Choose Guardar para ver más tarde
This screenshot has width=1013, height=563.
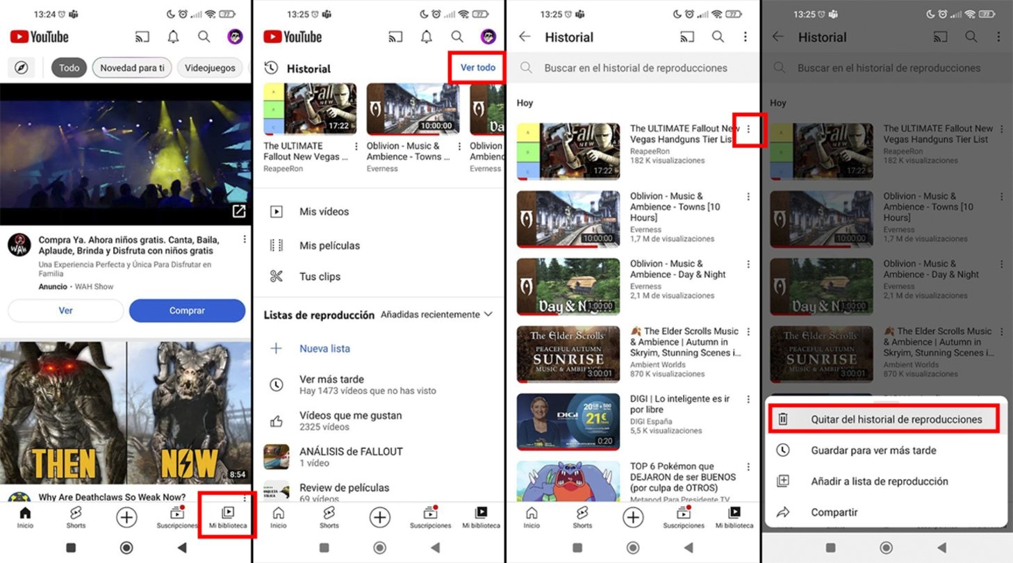tap(884, 450)
